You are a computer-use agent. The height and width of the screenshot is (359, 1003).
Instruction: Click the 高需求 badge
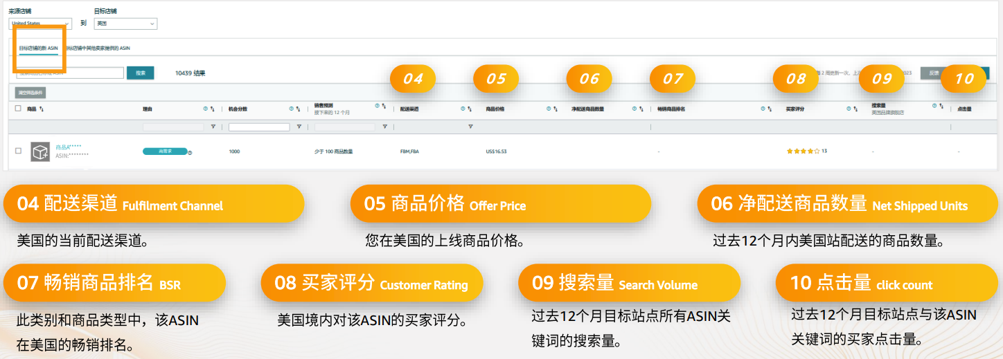(164, 151)
